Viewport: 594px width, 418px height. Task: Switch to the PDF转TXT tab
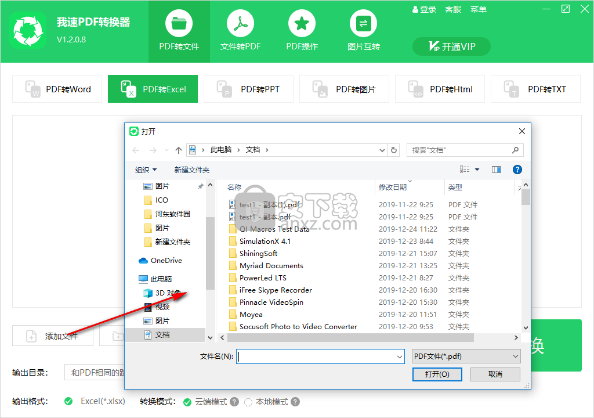[535, 89]
